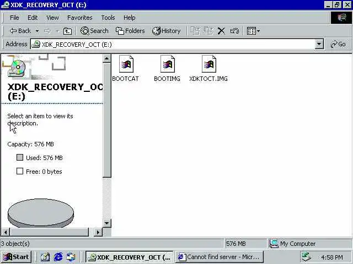The image size is (353, 264).
Task: Click the left pane scroll up arrow
Action: (106, 59)
